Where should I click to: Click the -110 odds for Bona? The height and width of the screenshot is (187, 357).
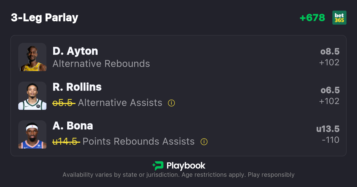pos(330,140)
